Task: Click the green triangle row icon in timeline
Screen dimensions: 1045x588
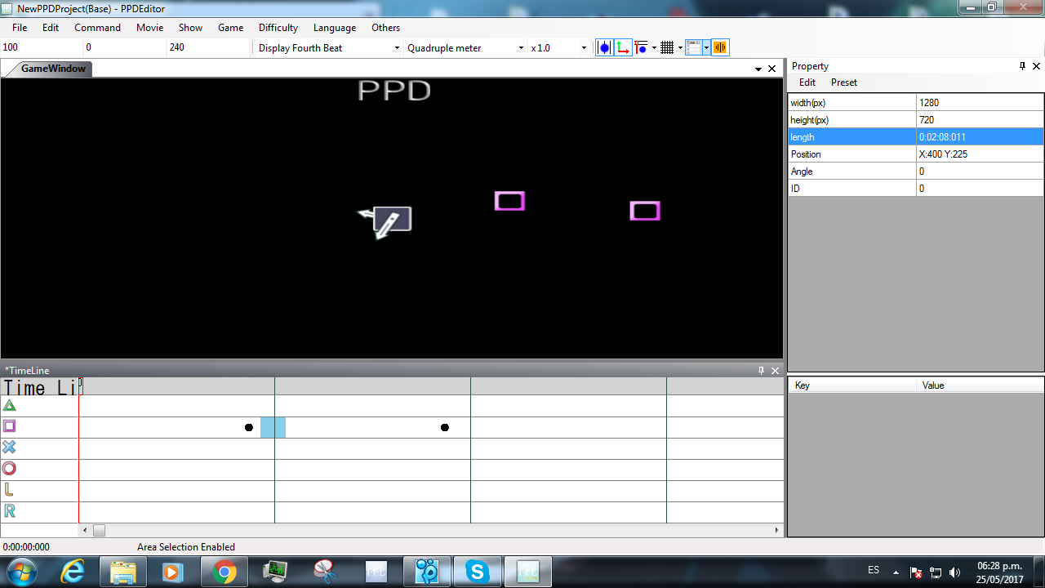Action: tap(9, 405)
